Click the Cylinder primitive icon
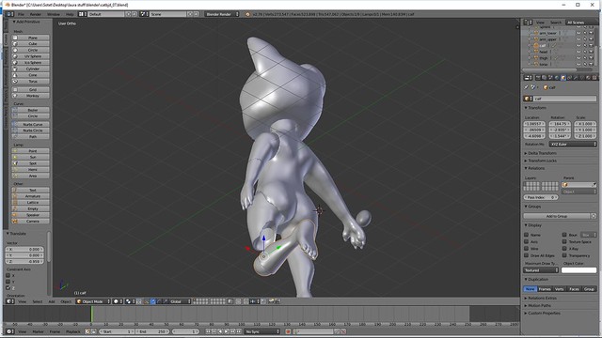This screenshot has width=602, height=338. [x=15, y=69]
